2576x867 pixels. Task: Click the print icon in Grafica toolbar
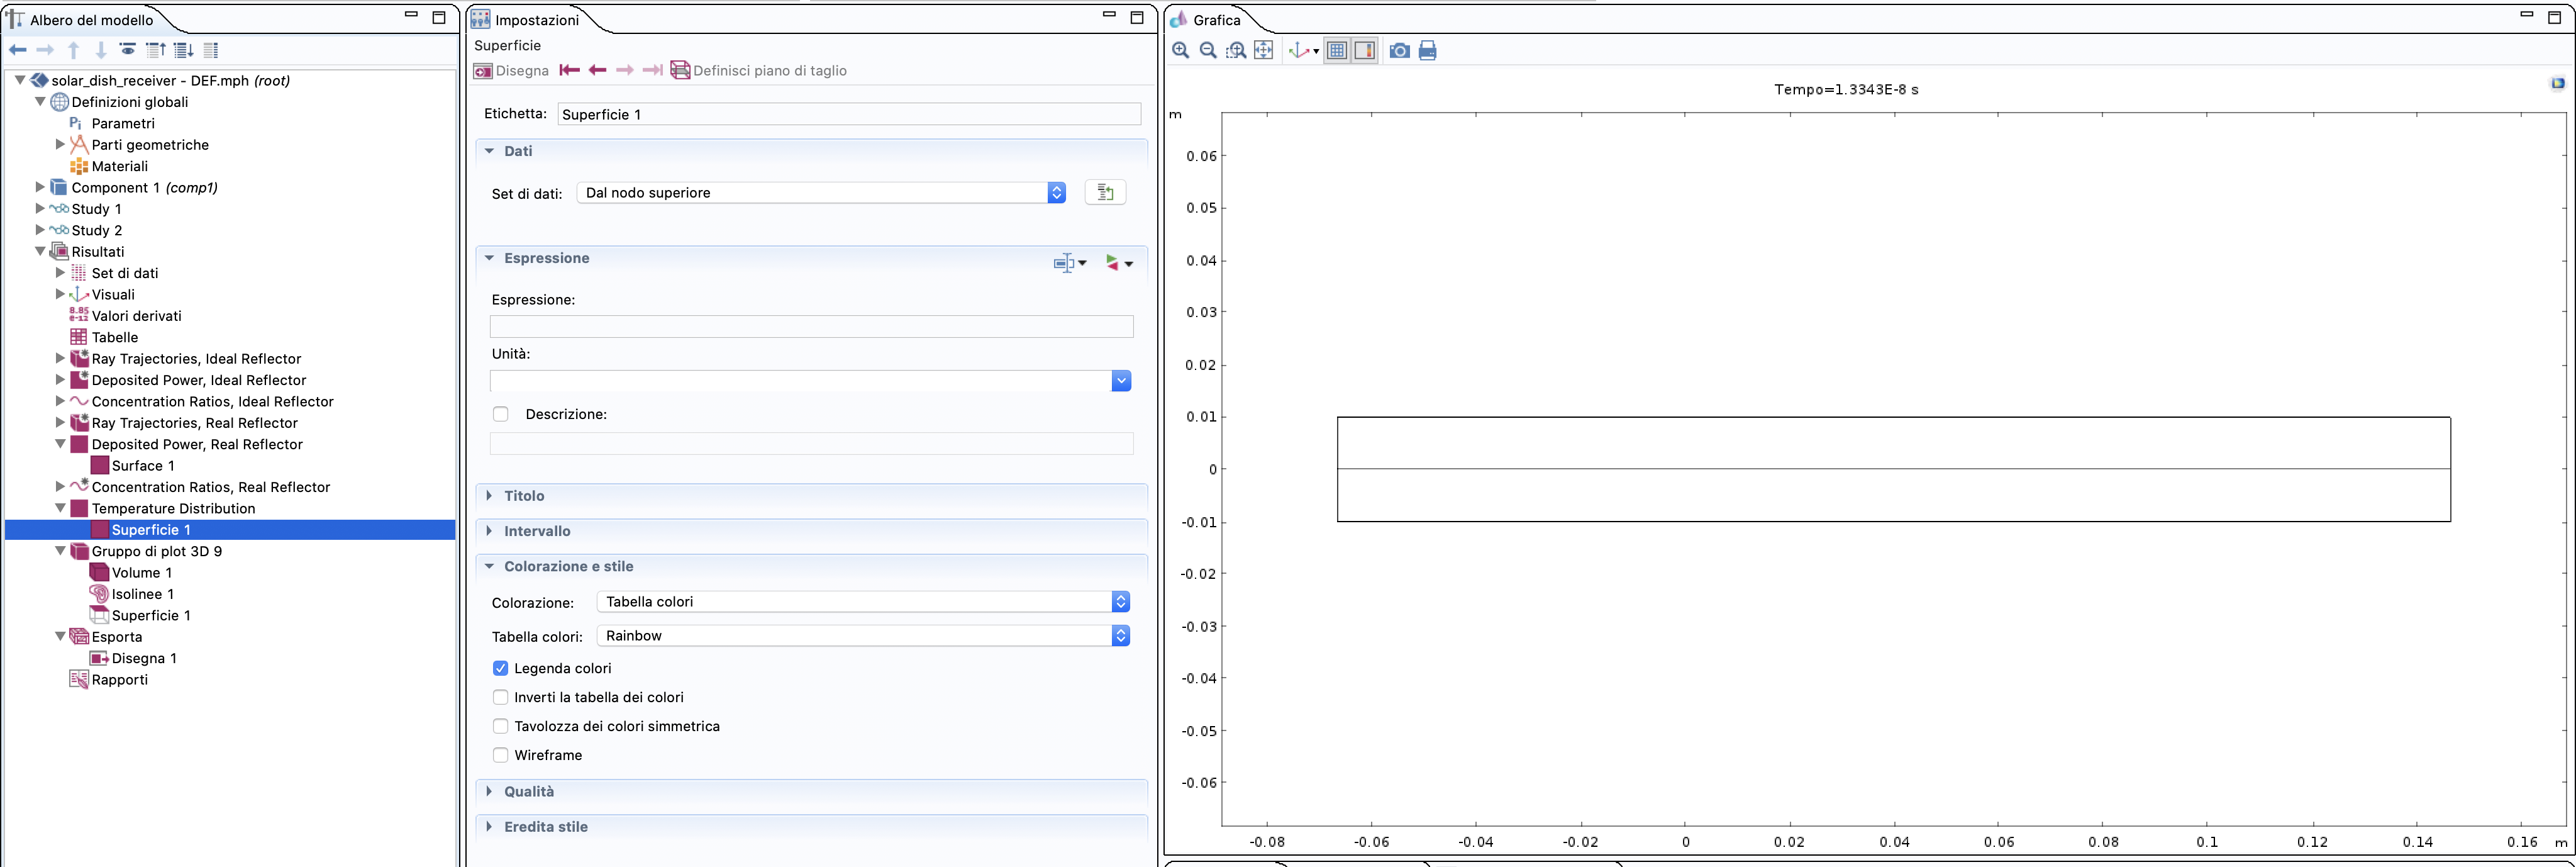[x=1428, y=51]
